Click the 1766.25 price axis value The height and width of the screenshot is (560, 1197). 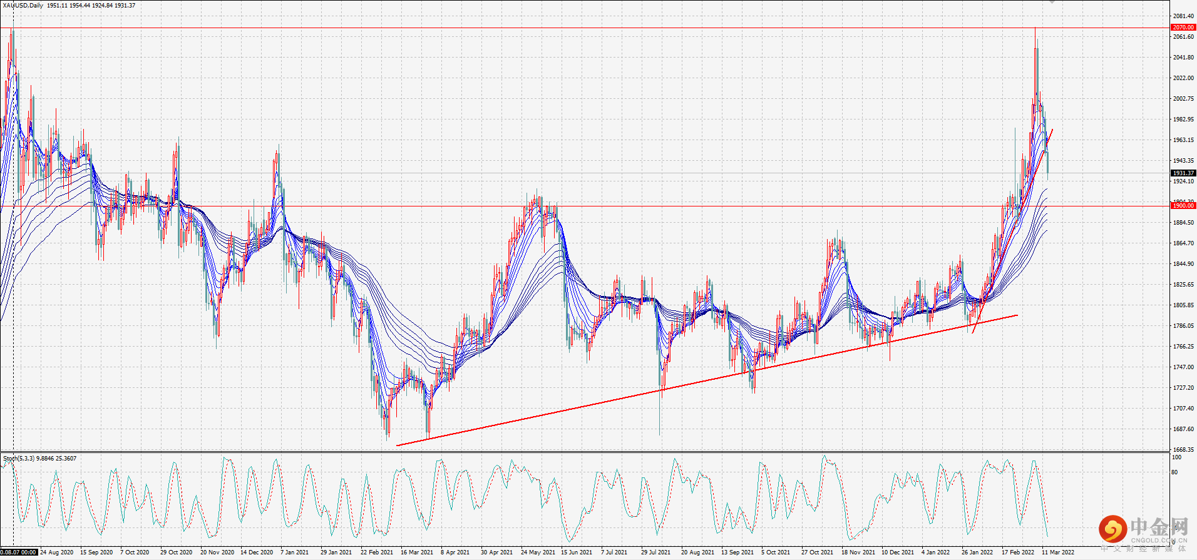[1183, 347]
